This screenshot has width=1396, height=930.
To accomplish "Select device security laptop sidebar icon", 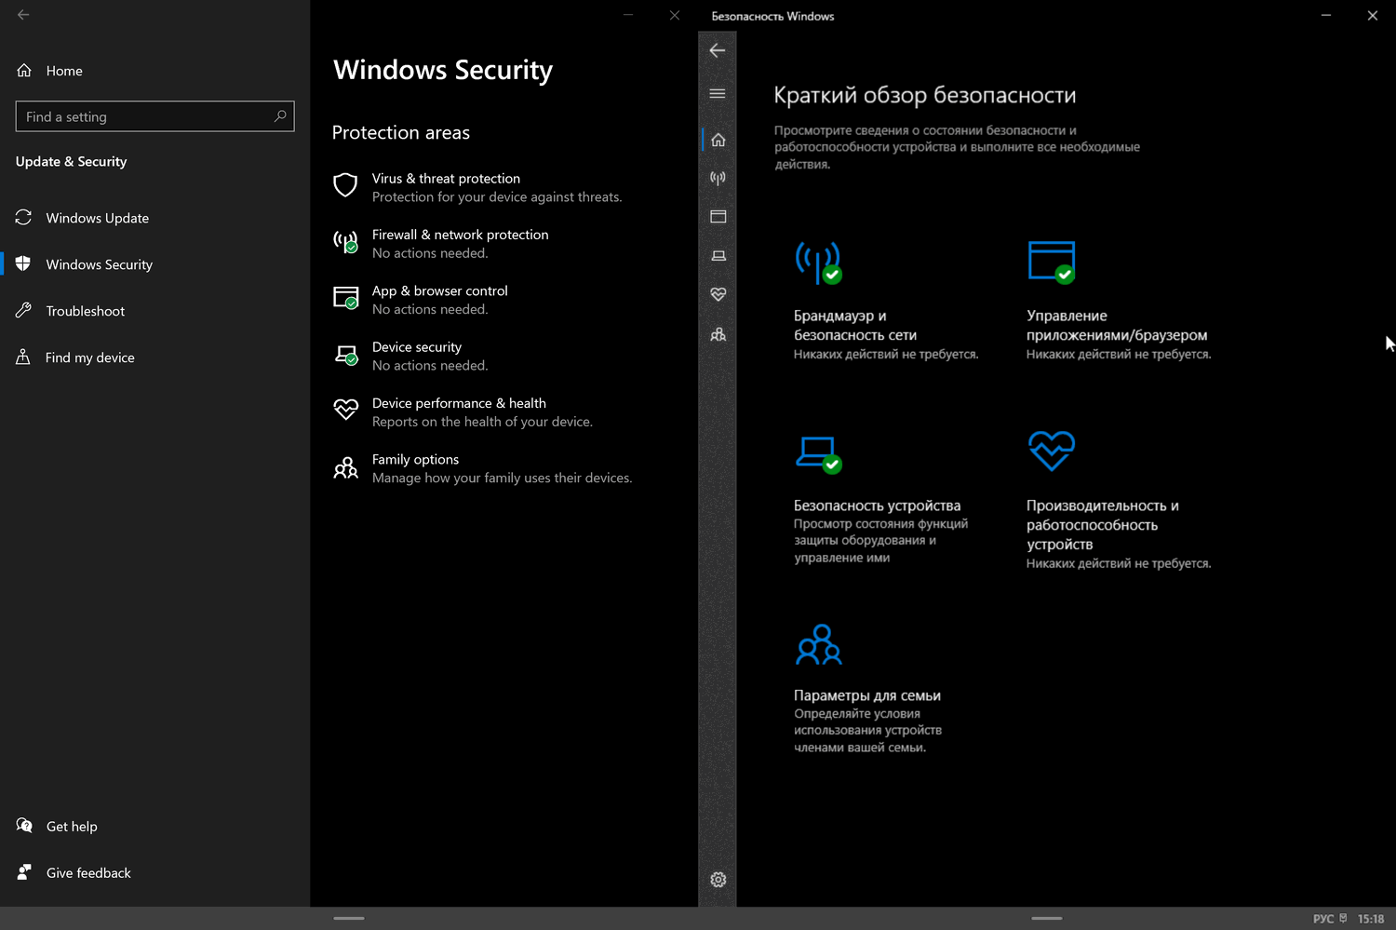I will click(x=718, y=256).
